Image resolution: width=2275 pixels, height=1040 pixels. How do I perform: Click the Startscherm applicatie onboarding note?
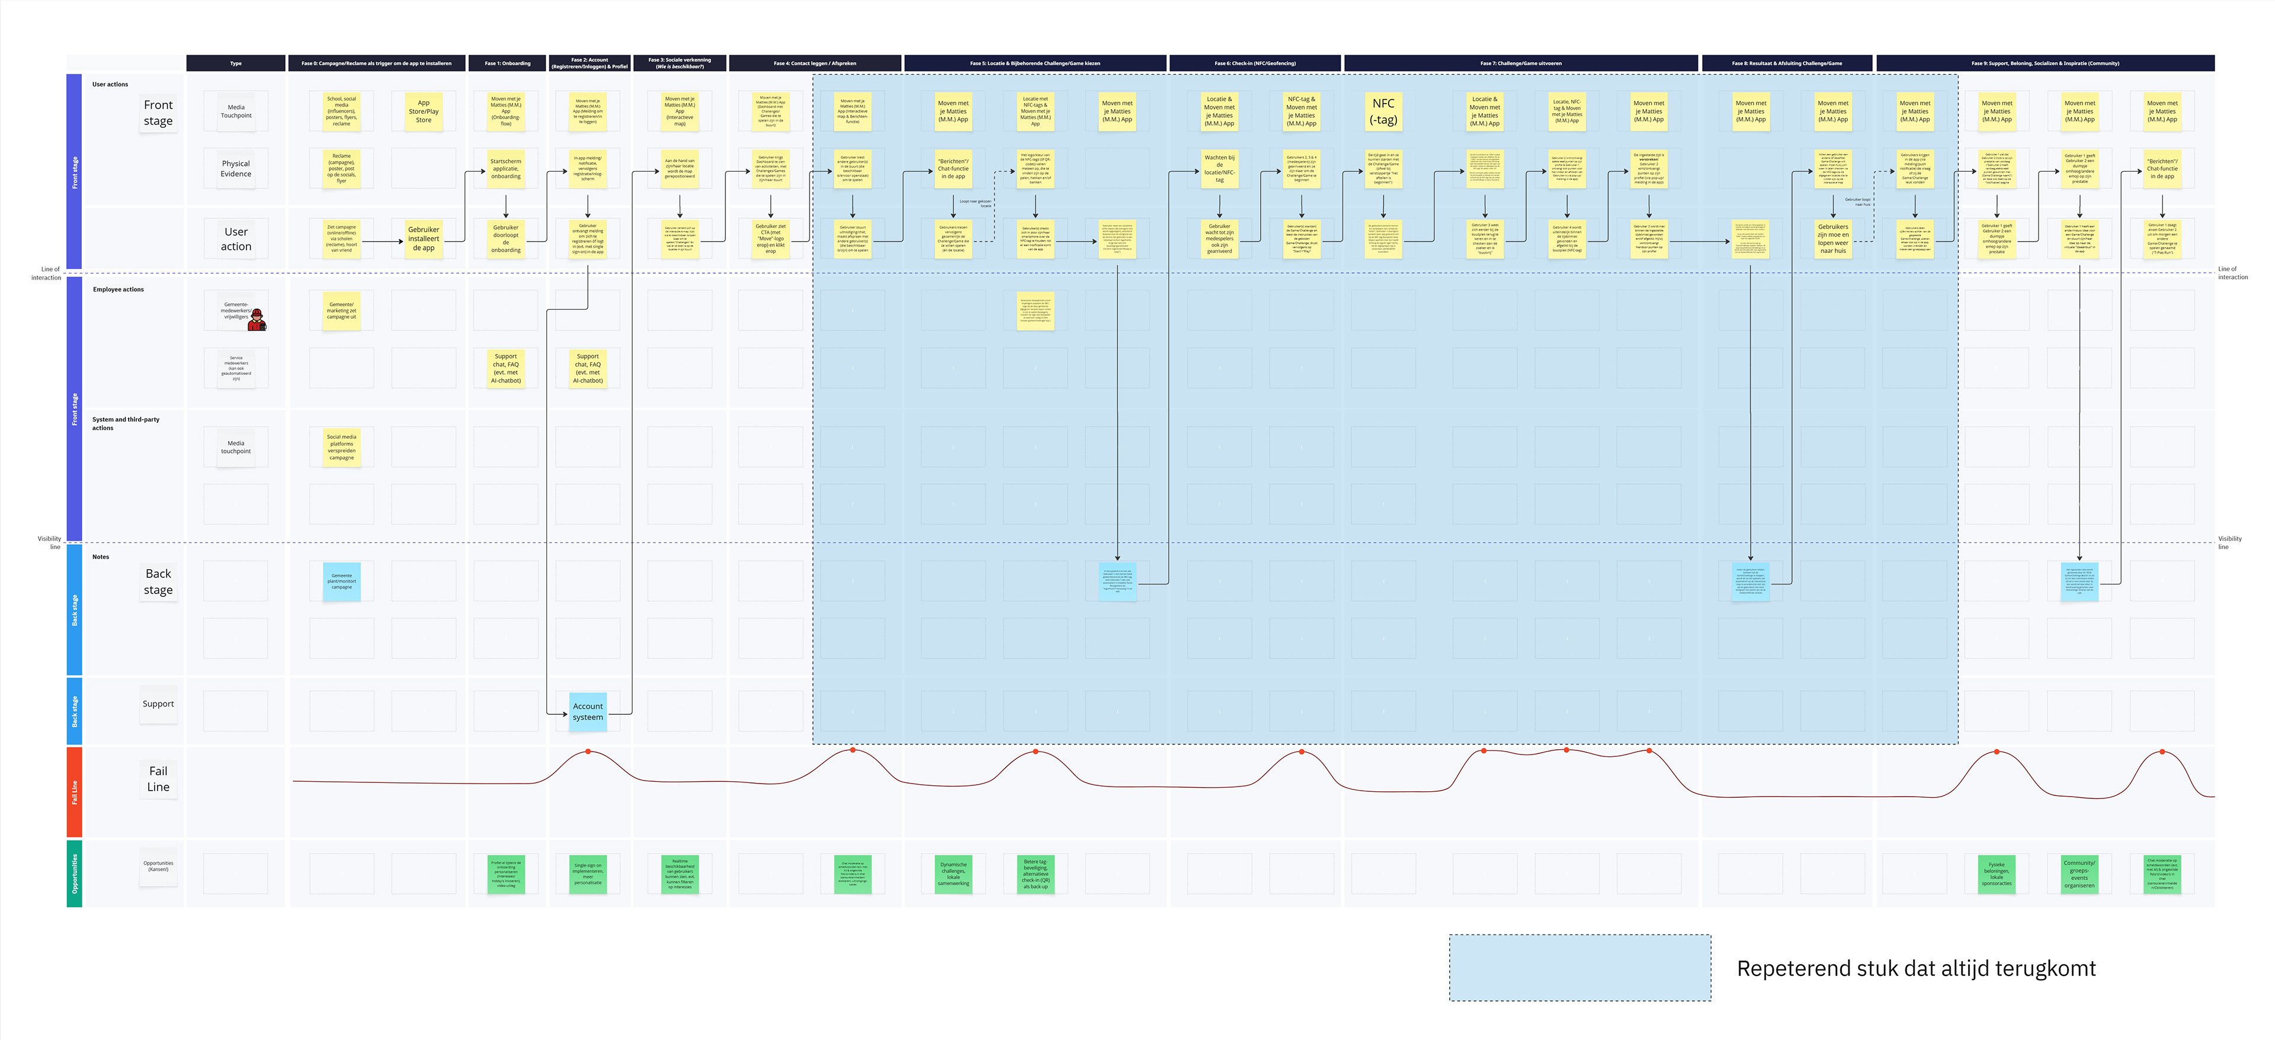pyautogui.click(x=506, y=169)
